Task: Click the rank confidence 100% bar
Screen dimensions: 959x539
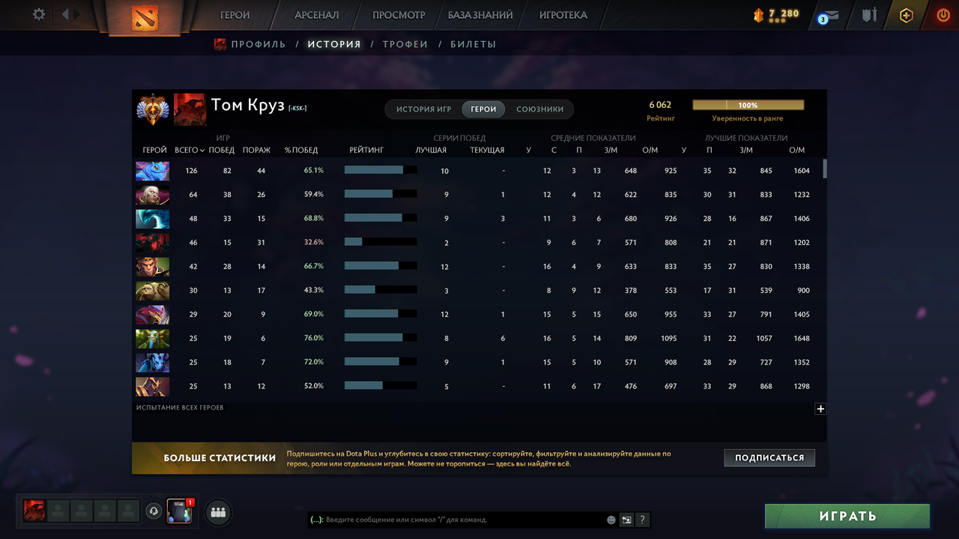Action: (x=748, y=106)
